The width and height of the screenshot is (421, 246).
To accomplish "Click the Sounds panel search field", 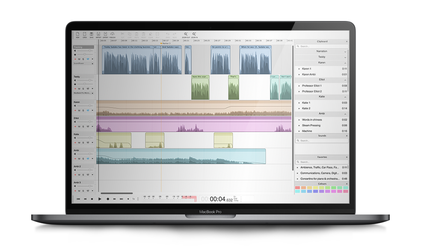I will tap(322, 140).
